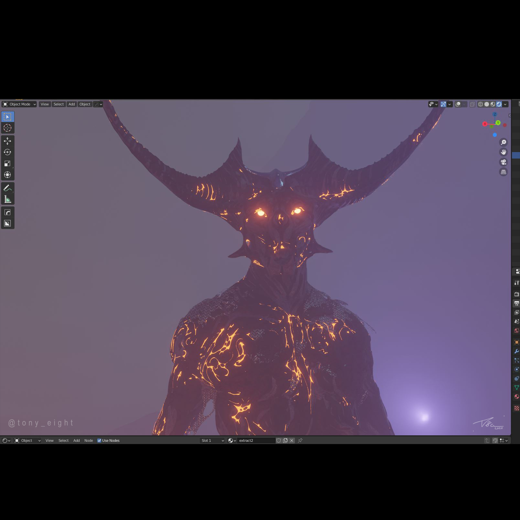Browse materials with the sphere dropdown

coord(232,441)
